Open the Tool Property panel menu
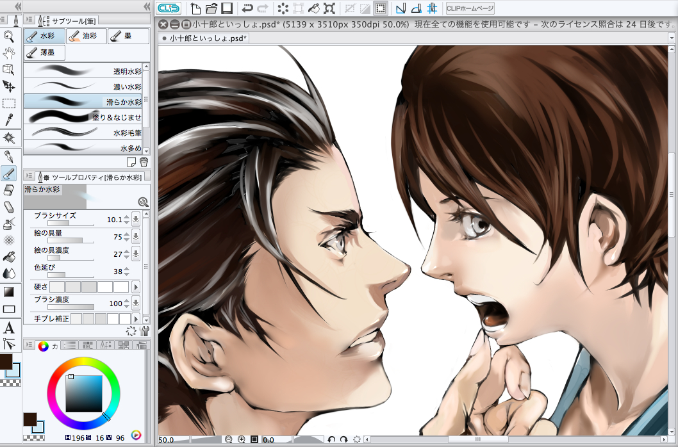The image size is (678, 447). click(x=29, y=175)
